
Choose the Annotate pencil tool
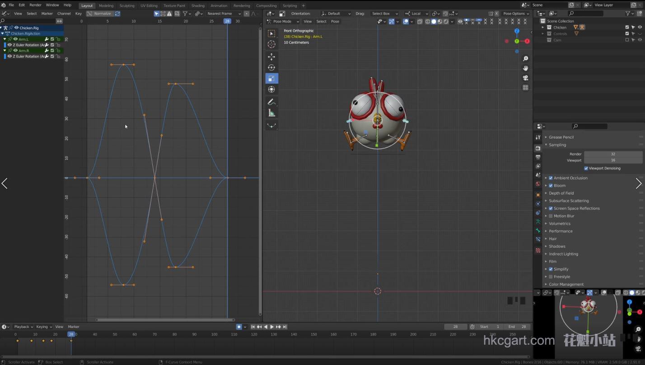pos(271,102)
